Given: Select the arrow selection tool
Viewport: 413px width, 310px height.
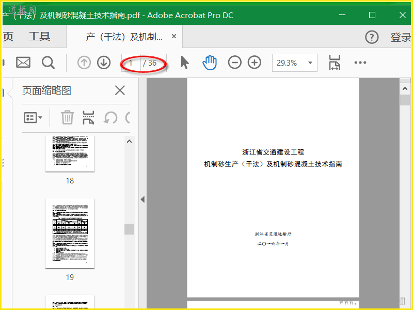Looking at the screenshot, I should coord(185,63).
